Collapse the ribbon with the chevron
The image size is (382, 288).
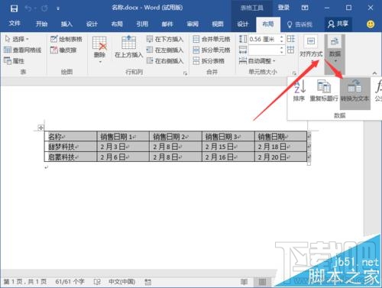point(374,73)
